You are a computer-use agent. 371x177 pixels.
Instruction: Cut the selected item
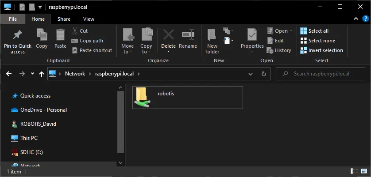pos(80,31)
